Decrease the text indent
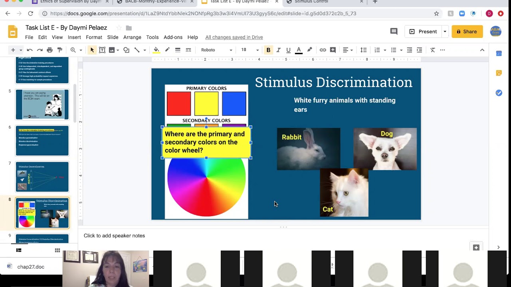 point(409,50)
